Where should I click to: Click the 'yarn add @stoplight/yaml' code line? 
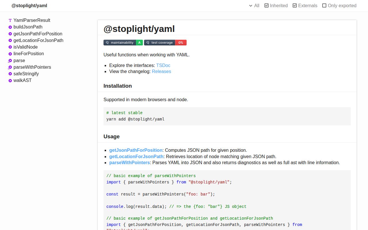135,119
